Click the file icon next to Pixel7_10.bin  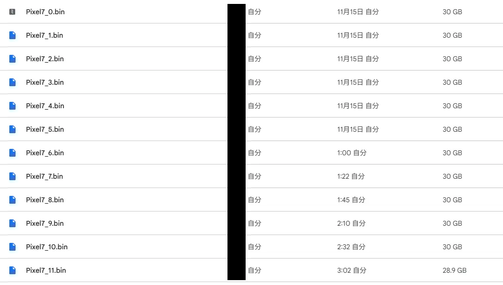tap(12, 247)
